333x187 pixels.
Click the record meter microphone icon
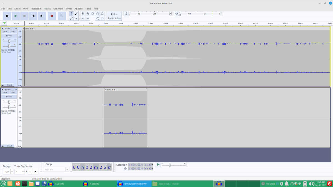[x=126, y=14]
